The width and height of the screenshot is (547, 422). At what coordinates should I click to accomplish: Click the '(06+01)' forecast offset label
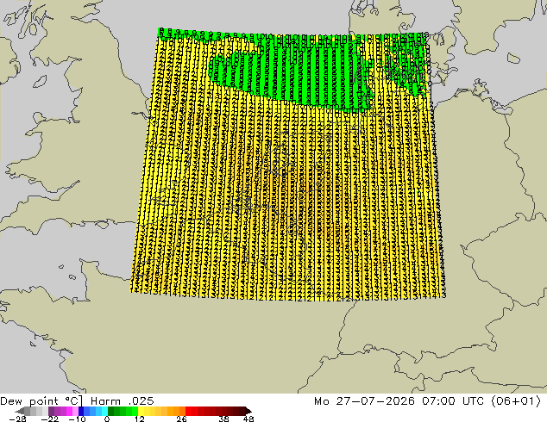(516, 401)
